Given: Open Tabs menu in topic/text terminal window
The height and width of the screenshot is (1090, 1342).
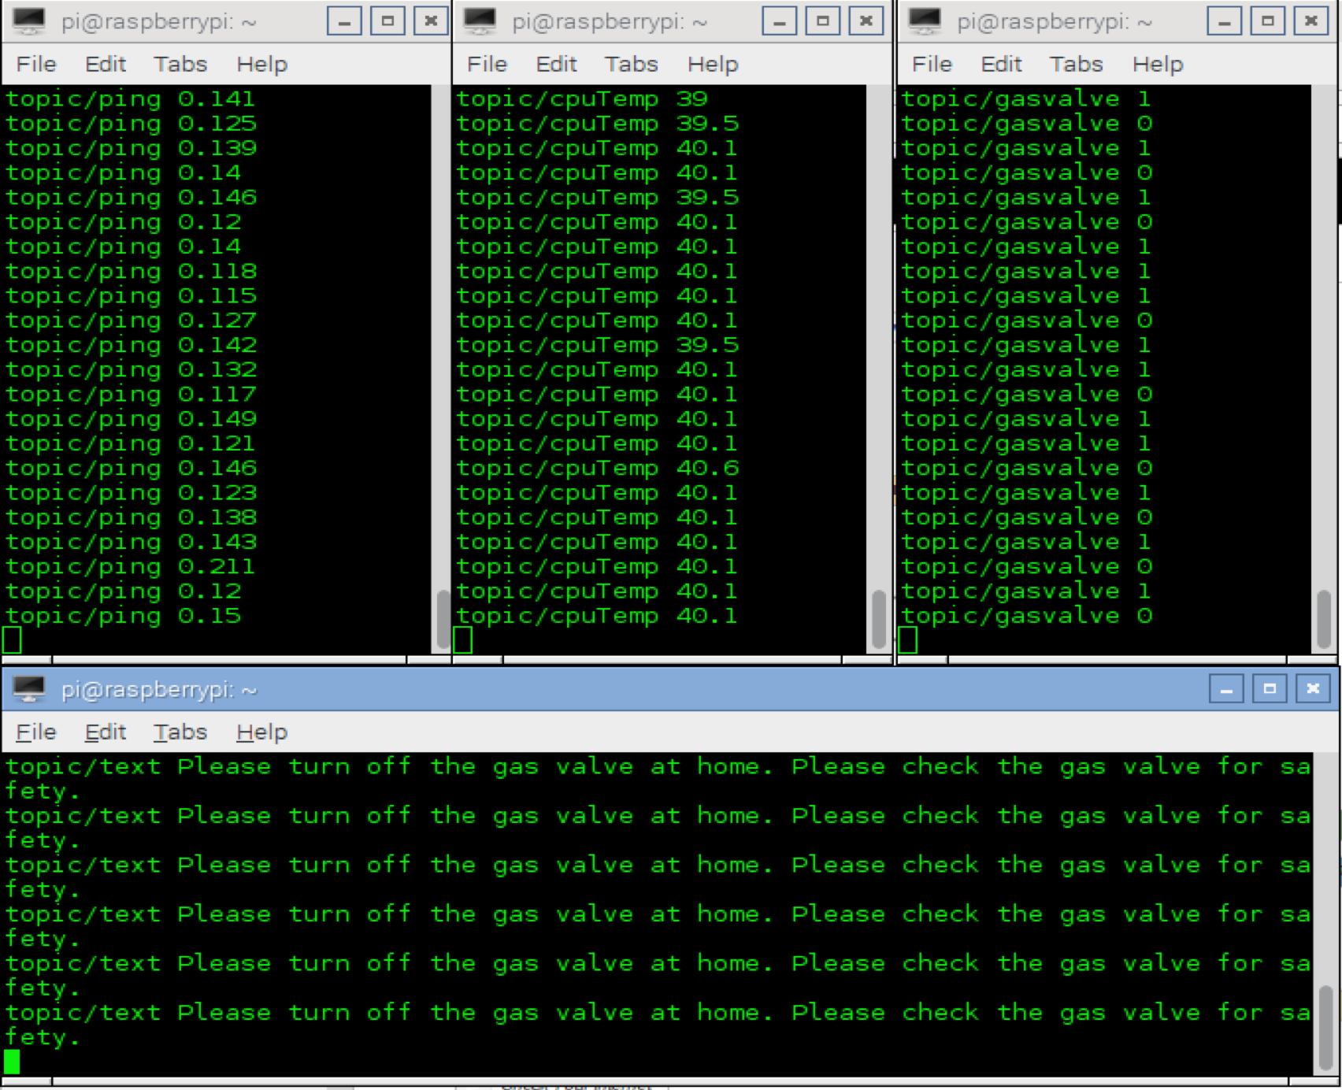Looking at the screenshot, I should pos(180,732).
